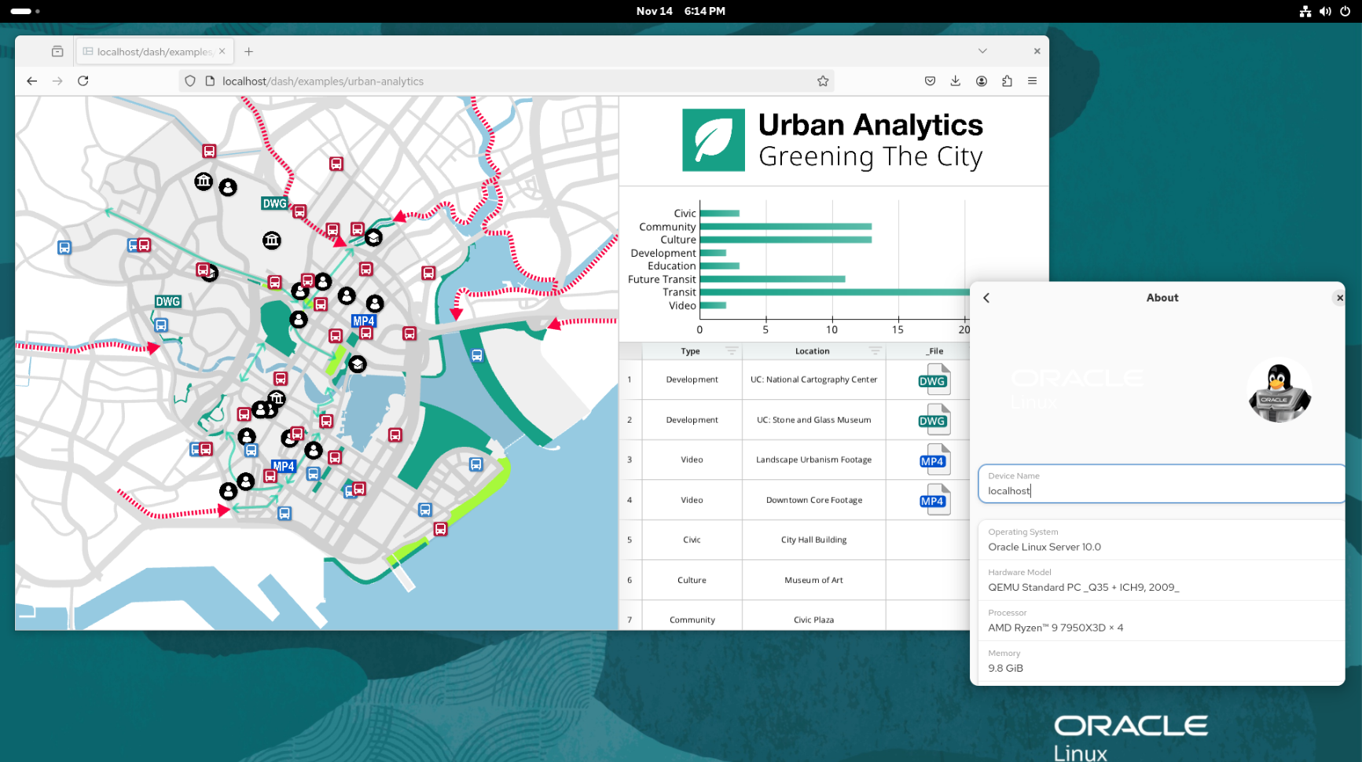Open a new browser tab
Viewport: 1362px width, 762px height.
248,52
